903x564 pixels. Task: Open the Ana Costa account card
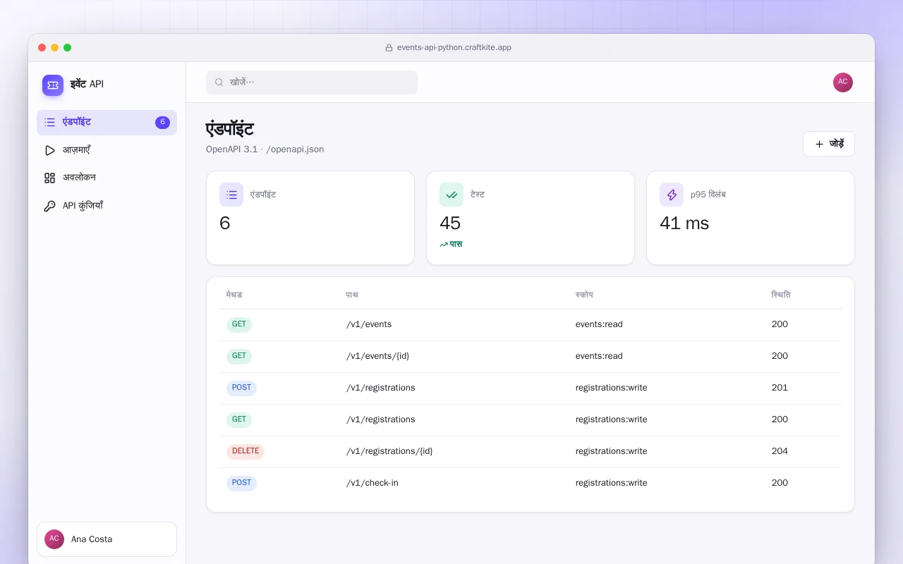pos(107,539)
